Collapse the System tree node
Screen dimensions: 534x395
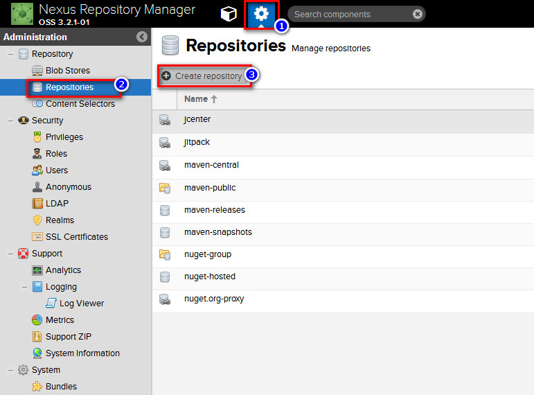(x=11, y=370)
